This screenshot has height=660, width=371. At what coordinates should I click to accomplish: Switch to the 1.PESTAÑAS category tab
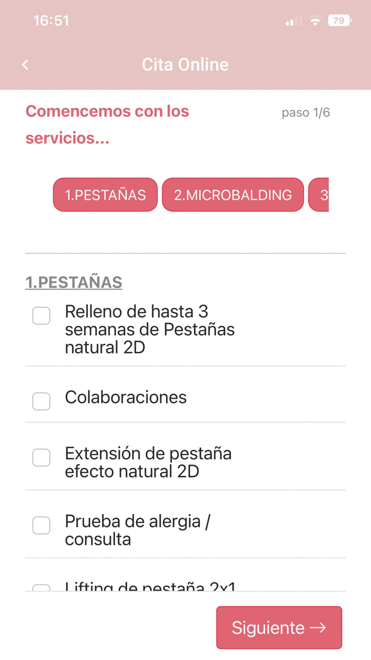[x=105, y=195]
